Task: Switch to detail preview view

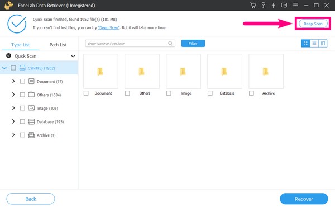Action: pos(323,44)
